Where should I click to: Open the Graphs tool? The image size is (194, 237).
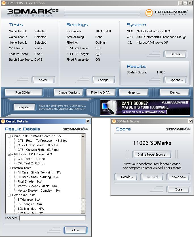coord(134,92)
